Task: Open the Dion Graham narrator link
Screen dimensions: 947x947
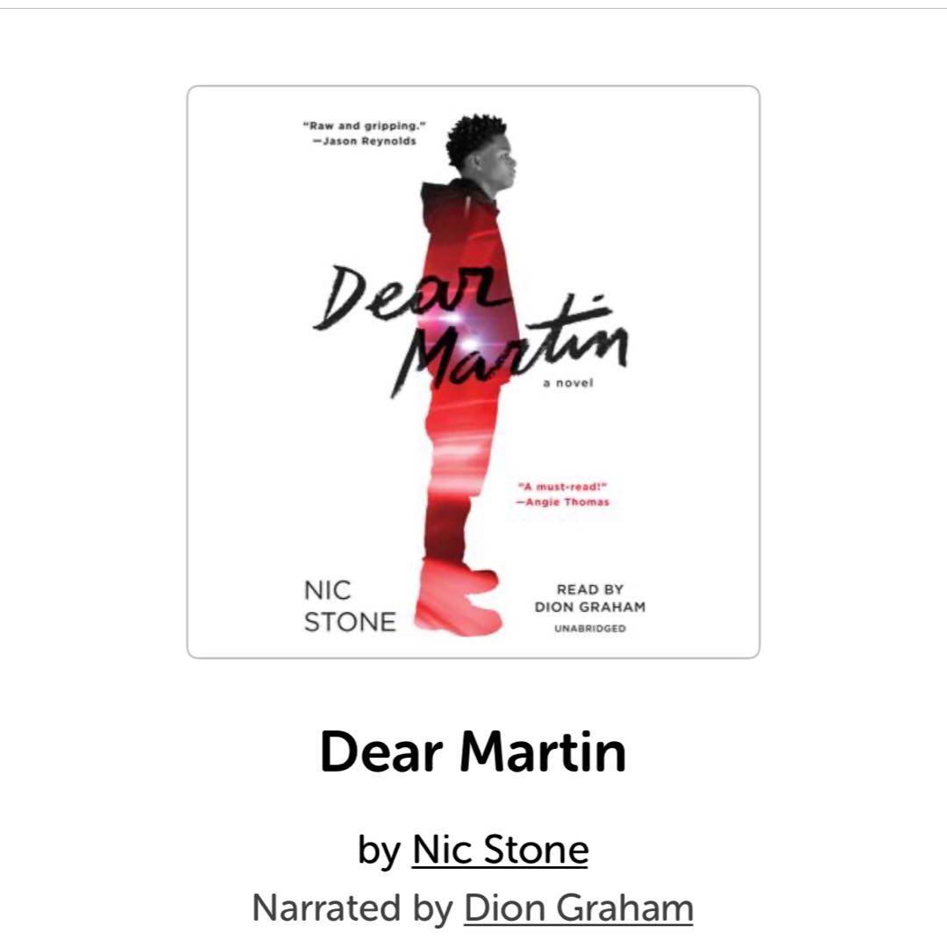Action: (578, 908)
